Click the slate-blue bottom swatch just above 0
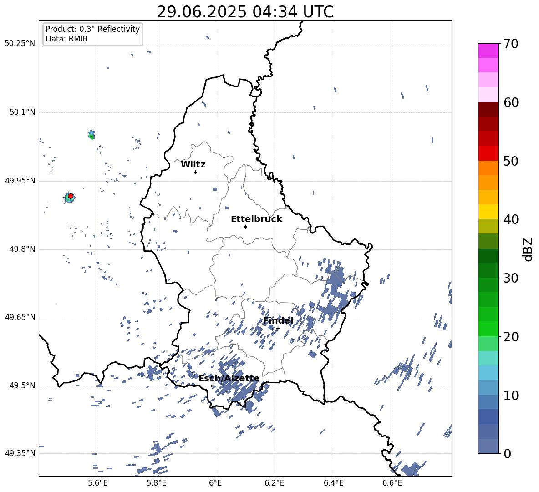This screenshot has width=539, height=492. click(488, 446)
